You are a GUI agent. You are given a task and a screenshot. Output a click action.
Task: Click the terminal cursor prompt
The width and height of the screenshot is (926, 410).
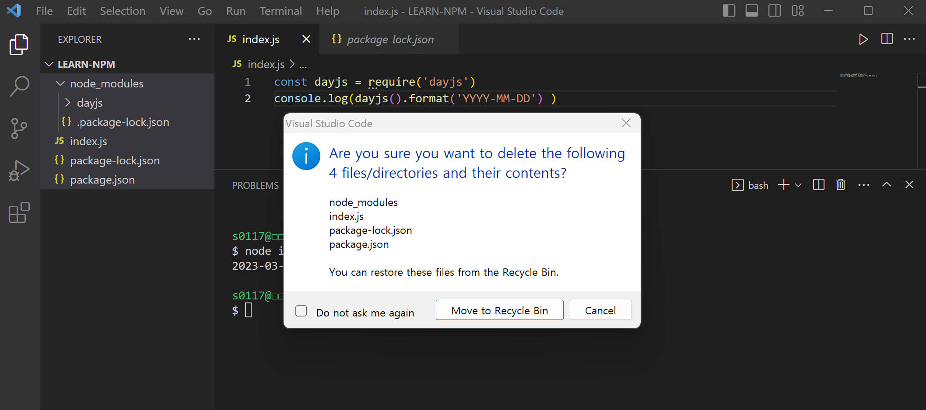click(x=248, y=310)
